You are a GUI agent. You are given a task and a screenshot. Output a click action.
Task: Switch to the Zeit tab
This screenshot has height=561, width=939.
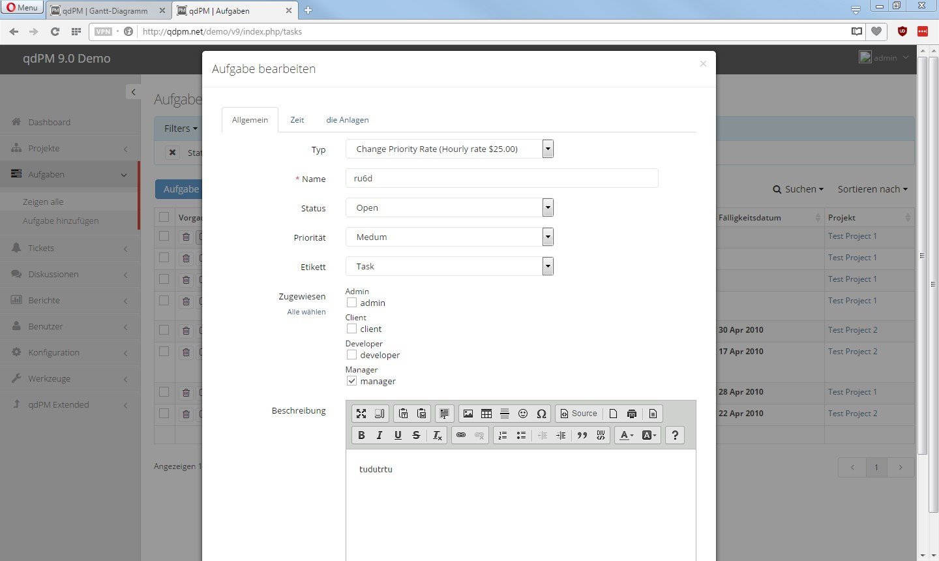297,120
